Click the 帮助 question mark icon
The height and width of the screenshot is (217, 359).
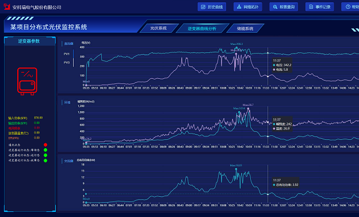click(348, 7)
